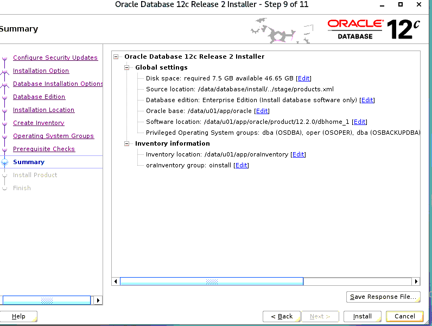
Task: Click Edit link for Database edition
Action: click(367, 100)
